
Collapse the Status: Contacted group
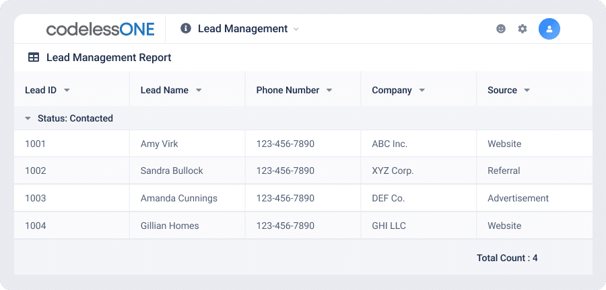28,119
